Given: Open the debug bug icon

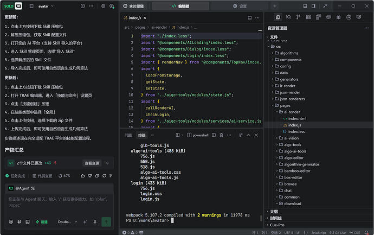Looking at the screenshot, I should [338, 17].
